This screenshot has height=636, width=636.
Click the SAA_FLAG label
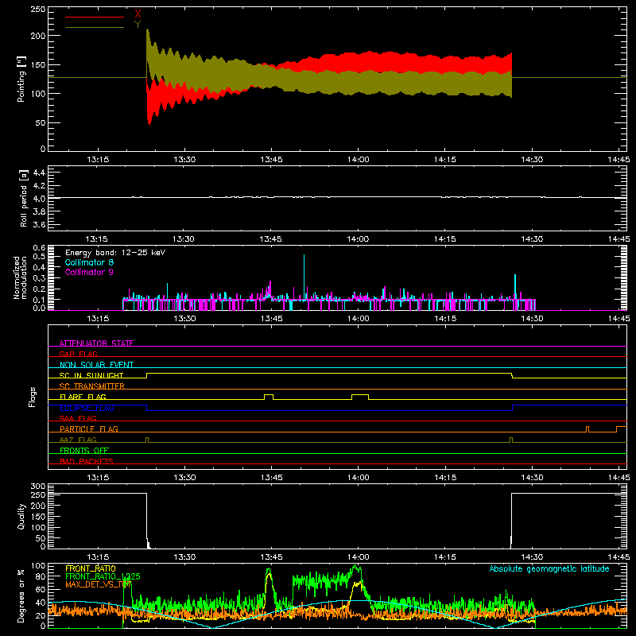[78, 418]
